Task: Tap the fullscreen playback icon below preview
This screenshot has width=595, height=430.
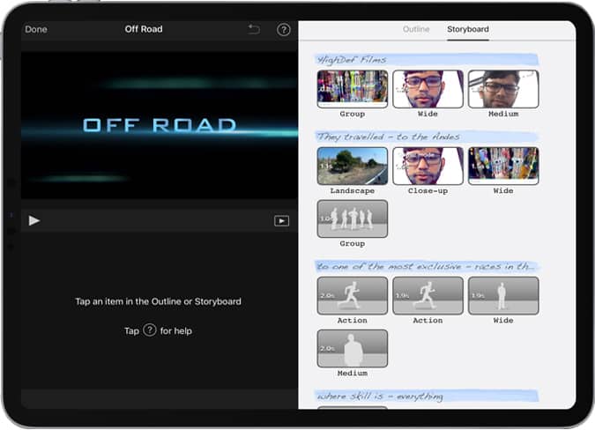Action: [x=281, y=221]
